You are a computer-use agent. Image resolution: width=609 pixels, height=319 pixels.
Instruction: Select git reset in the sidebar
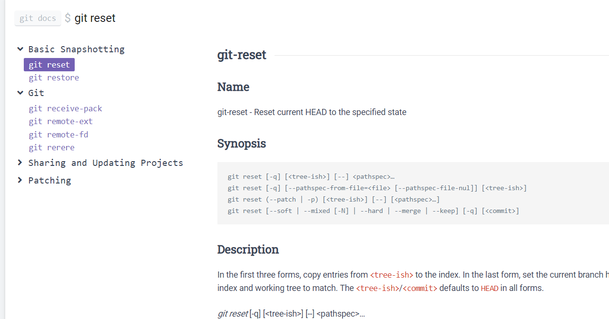coord(49,65)
